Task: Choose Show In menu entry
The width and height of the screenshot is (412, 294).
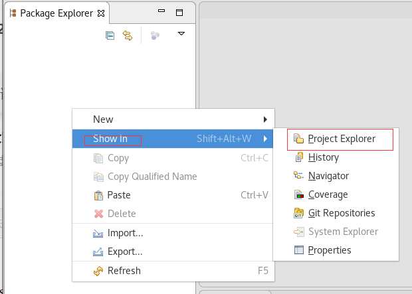Action: [x=173, y=139]
